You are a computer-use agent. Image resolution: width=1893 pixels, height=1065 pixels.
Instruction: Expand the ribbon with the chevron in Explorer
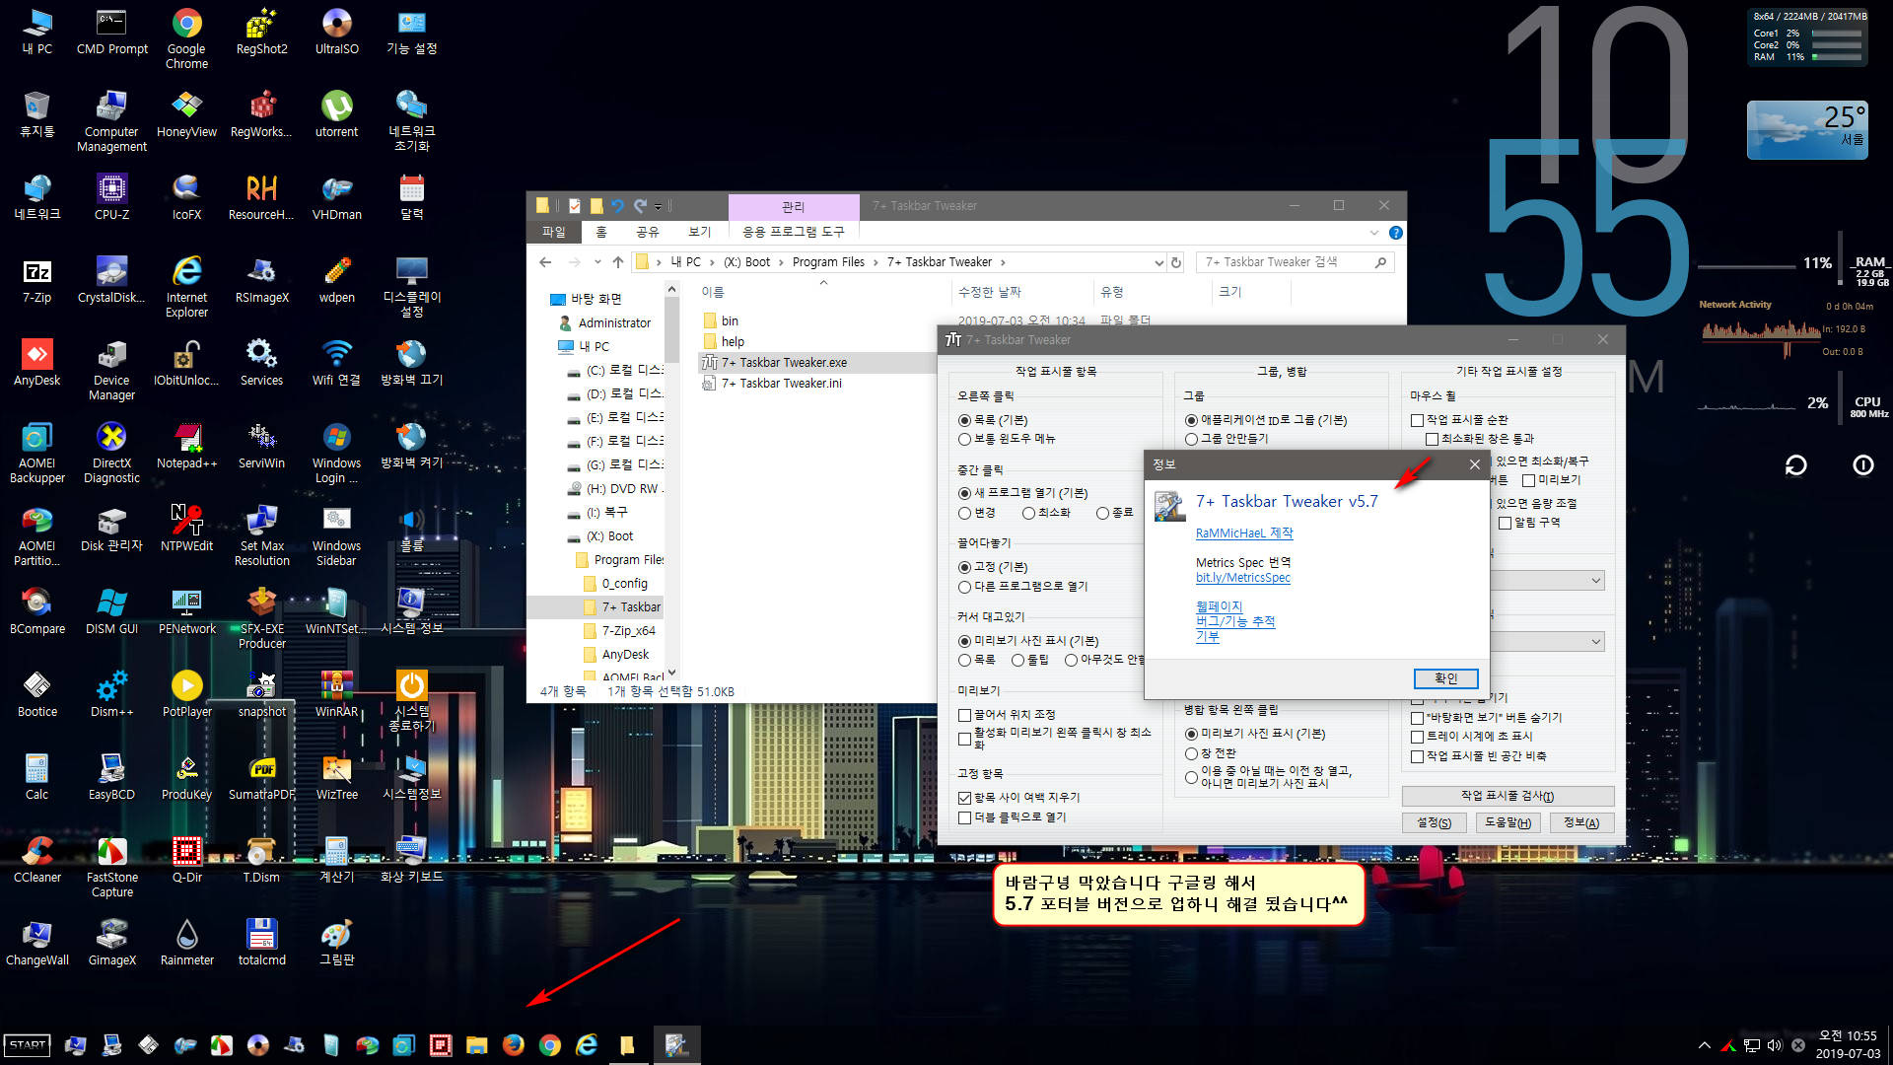(x=1374, y=233)
